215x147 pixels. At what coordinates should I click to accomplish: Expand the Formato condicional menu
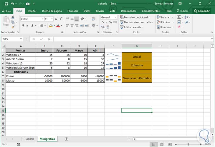(135, 17)
